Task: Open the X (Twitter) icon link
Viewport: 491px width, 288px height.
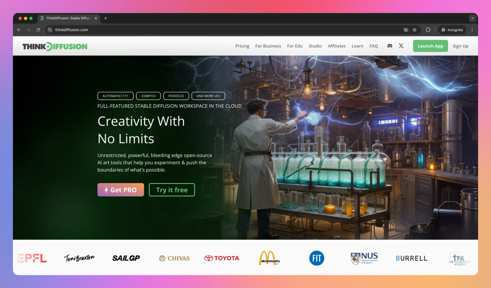Action: [x=401, y=46]
